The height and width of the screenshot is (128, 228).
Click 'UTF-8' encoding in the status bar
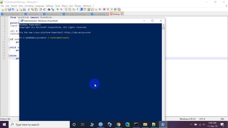(202, 119)
